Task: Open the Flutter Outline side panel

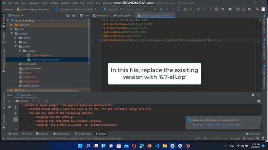Action: 264,24
